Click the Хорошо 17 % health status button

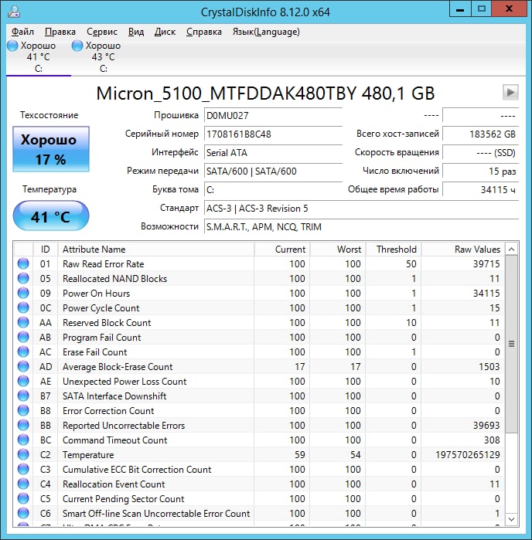point(51,149)
